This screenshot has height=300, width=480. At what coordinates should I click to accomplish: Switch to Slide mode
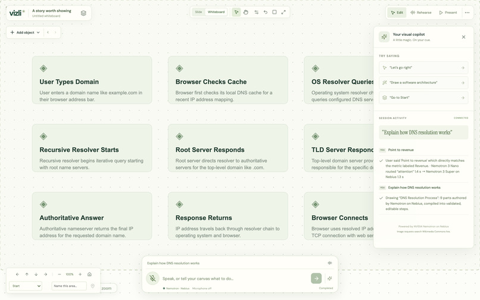pyautogui.click(x=198, y=12)
